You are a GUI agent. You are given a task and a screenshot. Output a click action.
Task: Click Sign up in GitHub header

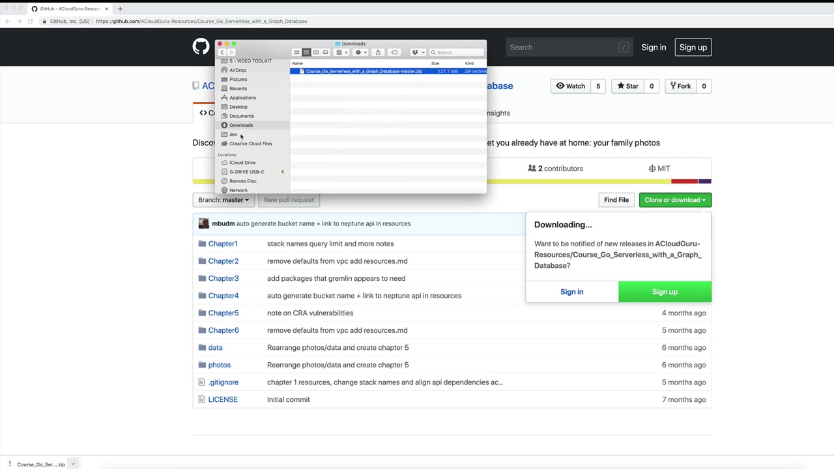pos(693,47)
